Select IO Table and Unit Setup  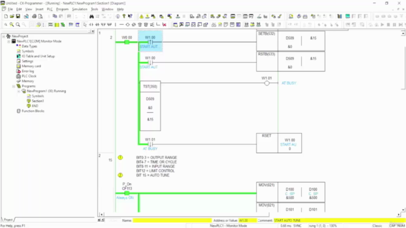(x=38, y=56)
